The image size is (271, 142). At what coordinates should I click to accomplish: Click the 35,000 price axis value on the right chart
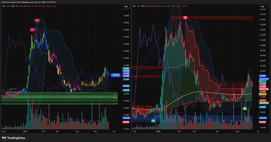pos(263,127)
